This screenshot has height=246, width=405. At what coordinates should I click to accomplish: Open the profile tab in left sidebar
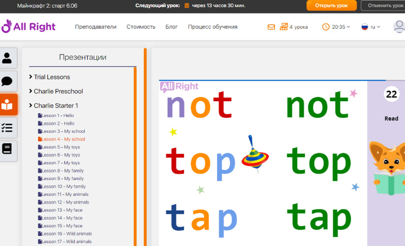[x=7, y=58]
